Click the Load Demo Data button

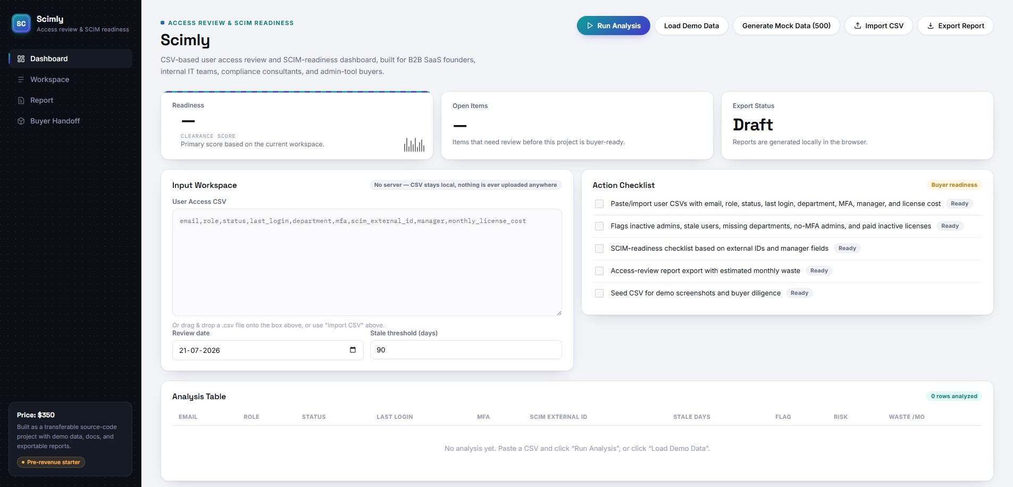691,26
